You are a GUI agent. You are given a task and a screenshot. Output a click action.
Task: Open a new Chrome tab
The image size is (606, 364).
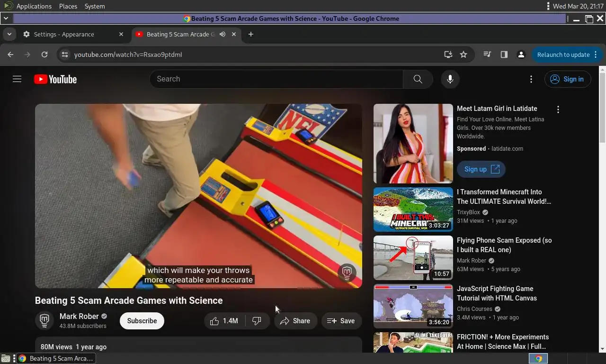pos(251,34)
